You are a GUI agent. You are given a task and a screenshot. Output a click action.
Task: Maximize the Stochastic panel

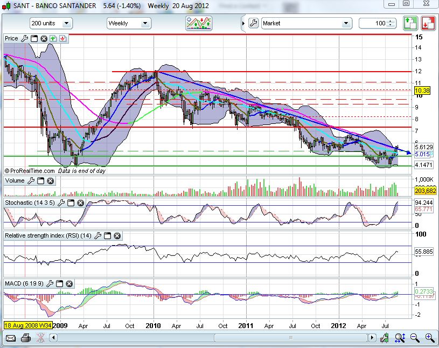coord(71,203)
